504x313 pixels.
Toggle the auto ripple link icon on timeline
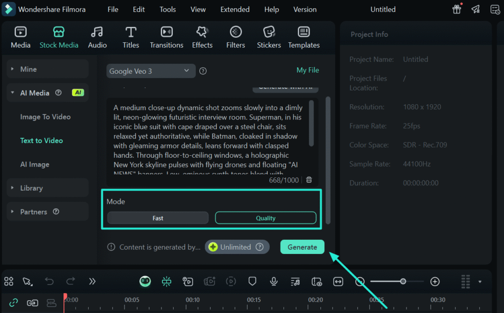click(x=14, y=303)
